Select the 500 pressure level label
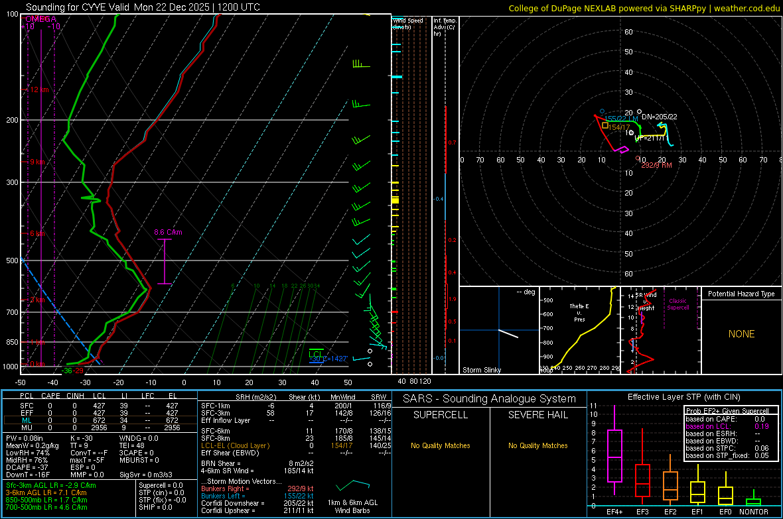This screenshot has height=519, width=783. (x=12, y=260)
